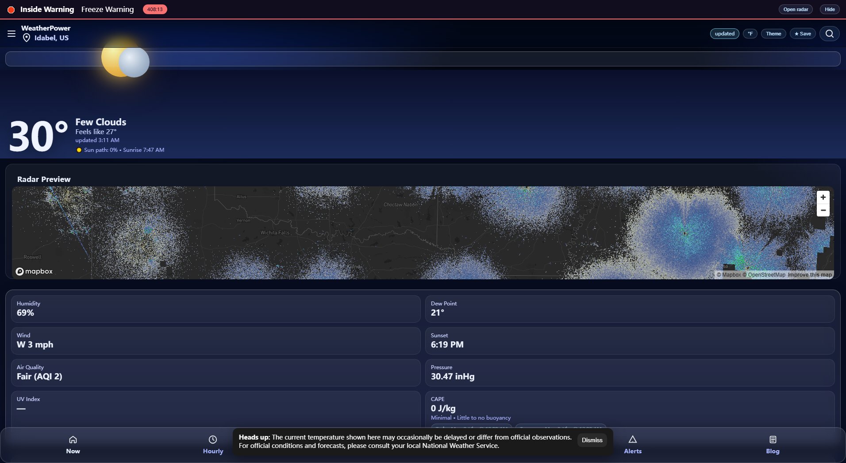Hide the warning banner

click(829, 9)
